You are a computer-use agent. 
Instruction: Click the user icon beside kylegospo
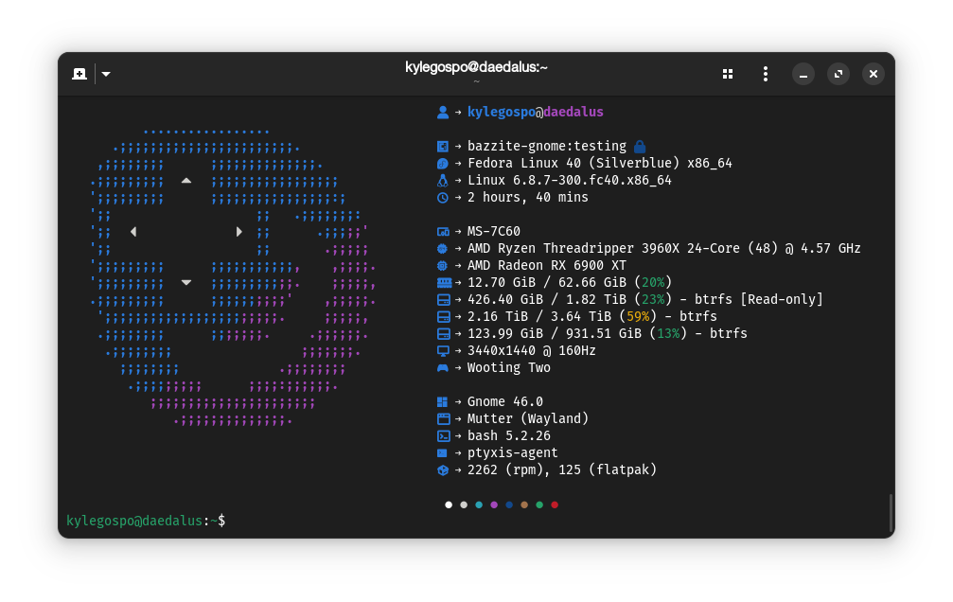click(x=443, y=113)
